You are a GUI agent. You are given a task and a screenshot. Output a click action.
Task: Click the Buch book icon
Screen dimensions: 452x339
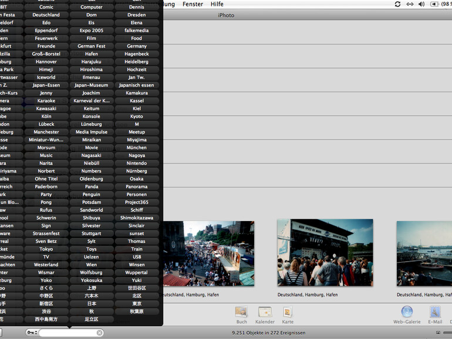[x=241, y=312]
